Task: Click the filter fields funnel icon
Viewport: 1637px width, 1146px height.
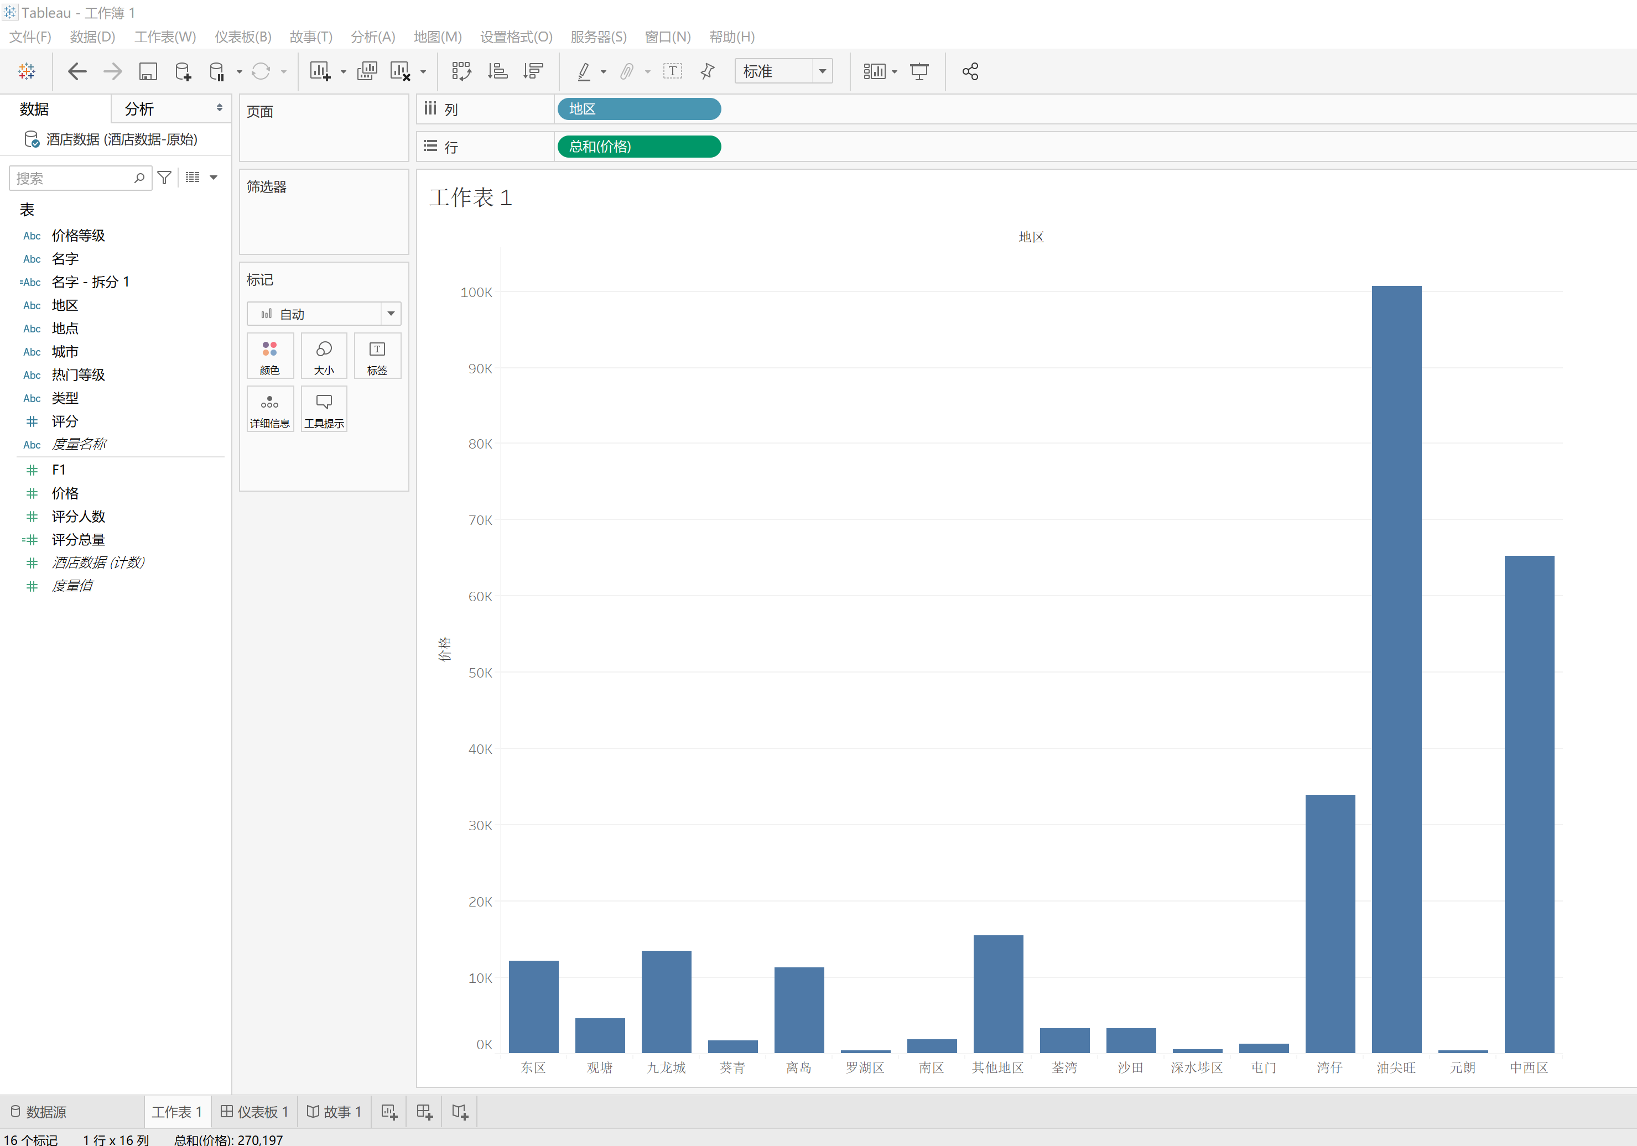Action: [165, 178]
